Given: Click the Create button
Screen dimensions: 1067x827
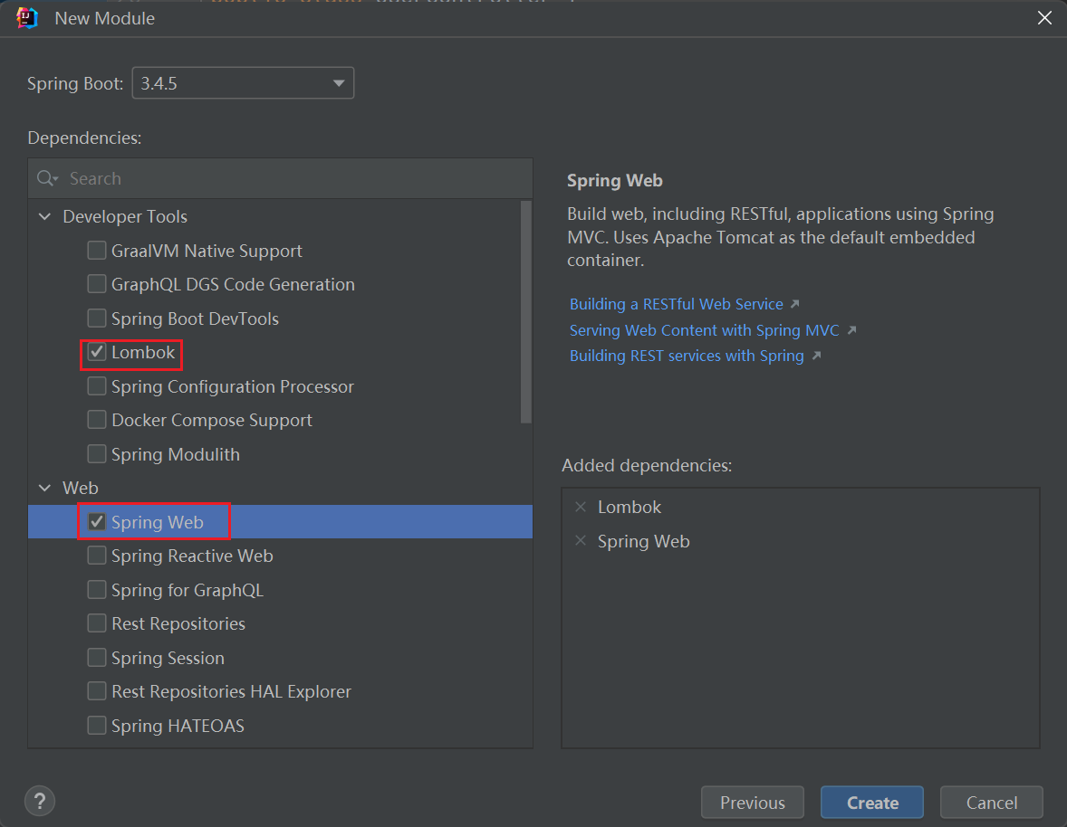Looking at the screenshot, I should (871, 802).
